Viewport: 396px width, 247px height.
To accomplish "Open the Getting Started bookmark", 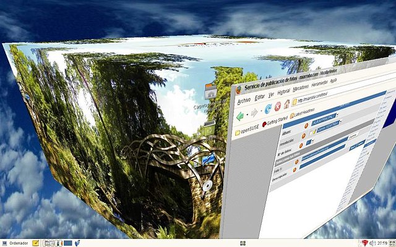I will [x=275, y=121].
